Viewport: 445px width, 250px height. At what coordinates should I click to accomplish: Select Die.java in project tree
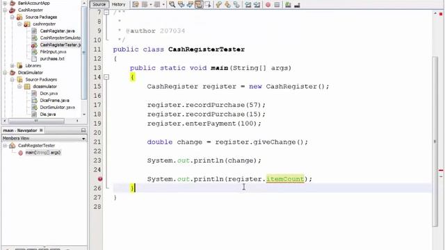tap(48, 114)
